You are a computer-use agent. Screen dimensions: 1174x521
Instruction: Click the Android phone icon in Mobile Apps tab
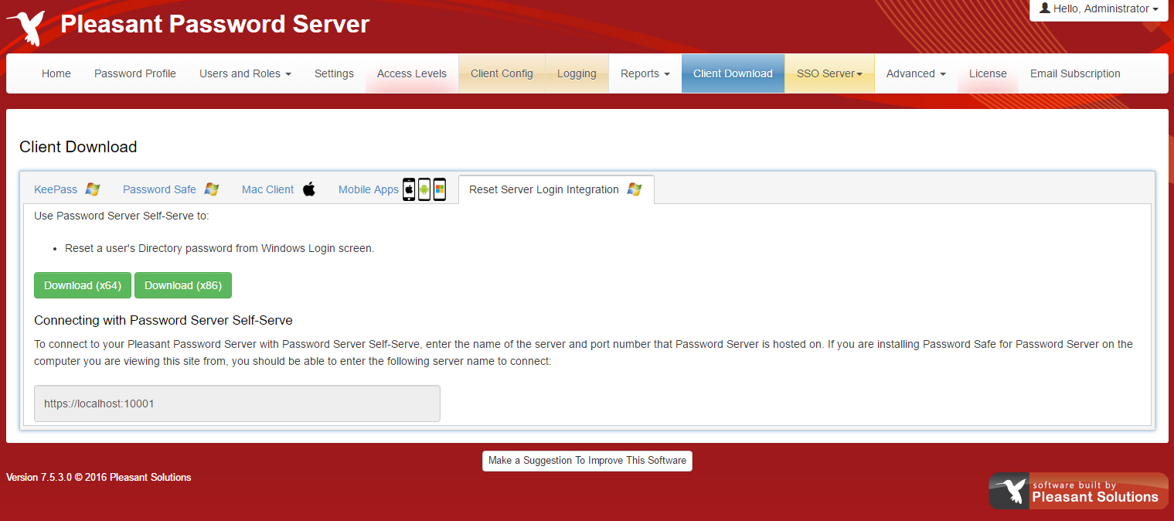click(x=424, y=189)
